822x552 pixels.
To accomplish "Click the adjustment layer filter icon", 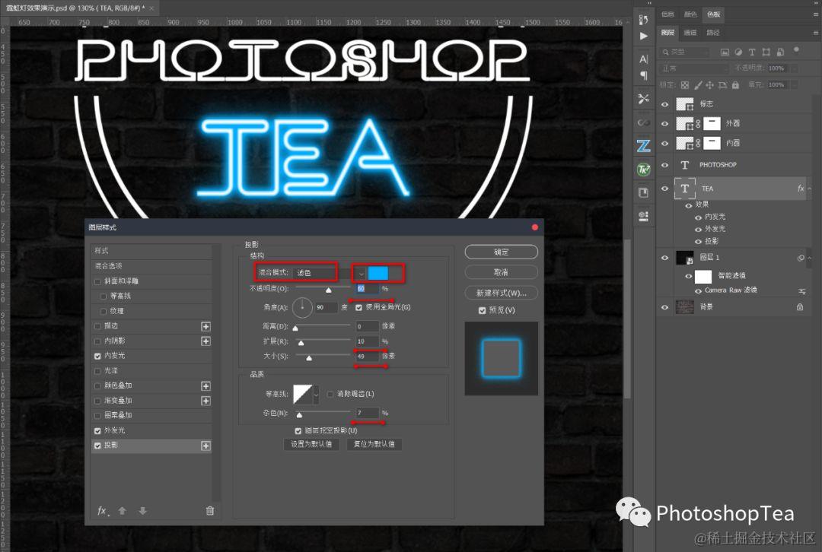I will pyautogui.click(x=738, y=52).
